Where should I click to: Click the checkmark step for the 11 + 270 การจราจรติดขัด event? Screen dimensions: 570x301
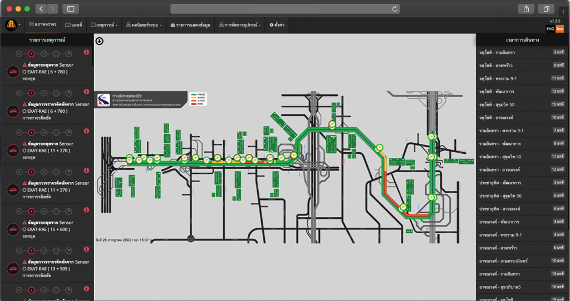pos(43,172)
